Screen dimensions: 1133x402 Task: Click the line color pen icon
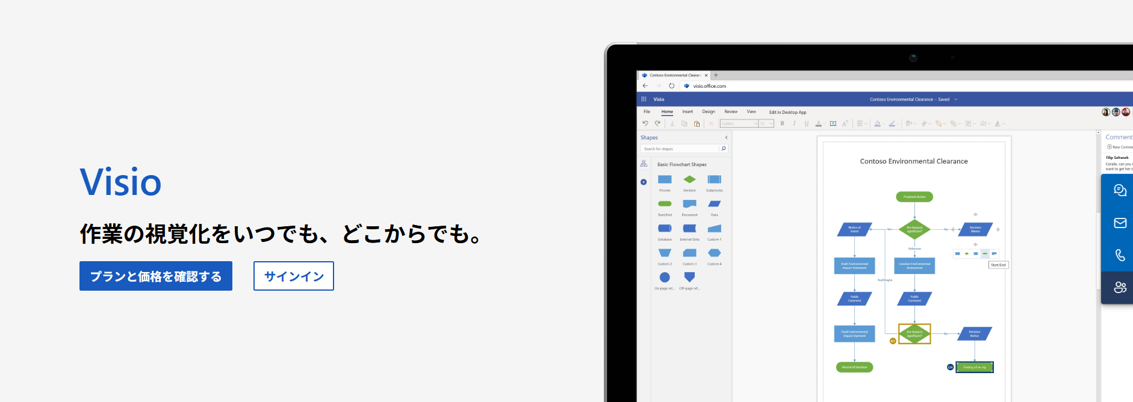tap(892, 123)
